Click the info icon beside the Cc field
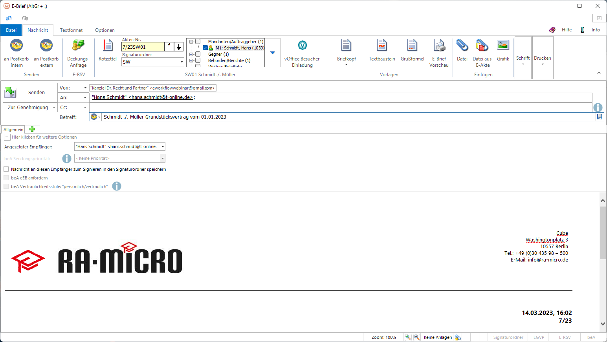This screenshot has height=342, width=607. click(x=598, y=108)
